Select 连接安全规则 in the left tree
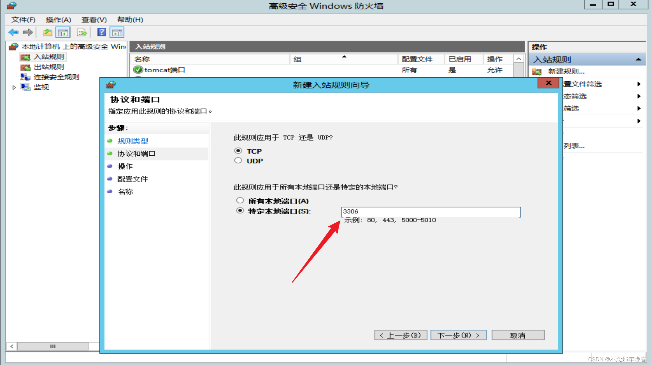The image size is (651, 365). 56,77
